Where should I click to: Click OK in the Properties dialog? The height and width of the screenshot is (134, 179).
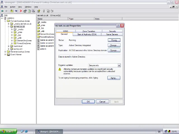88,102
